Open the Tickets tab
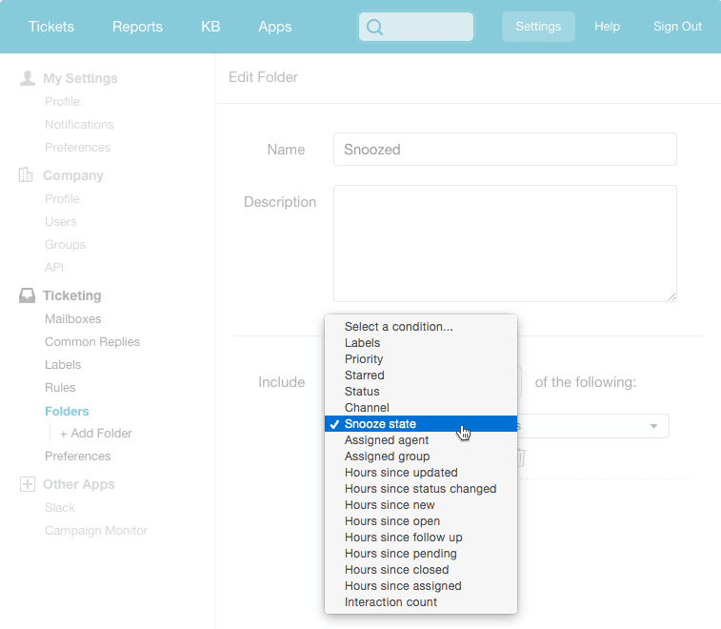Screen dimensions: 721x629 tap(50, 27)
